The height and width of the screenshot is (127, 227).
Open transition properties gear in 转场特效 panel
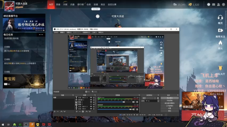[x=158, y=98]
